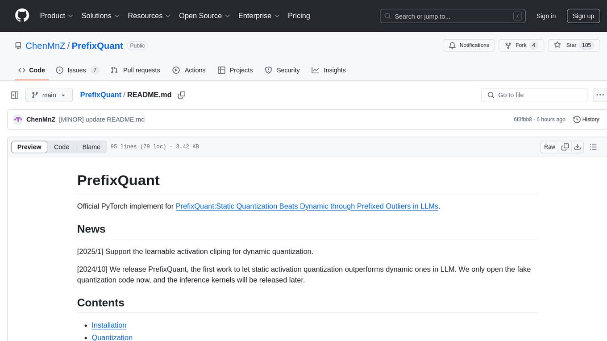Image resolution: width=607 pixels, height=341 pixels.
Task: Select the Preview view
Action: click(29, 147)
